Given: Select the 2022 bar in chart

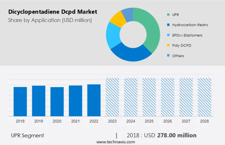Looking at the screenshot, I should point(94,100).
